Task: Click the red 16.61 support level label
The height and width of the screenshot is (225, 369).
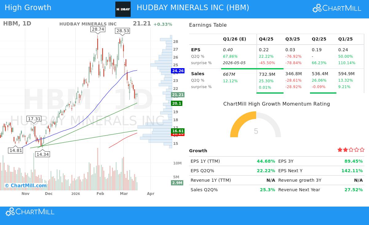Action: coord(177,131)
